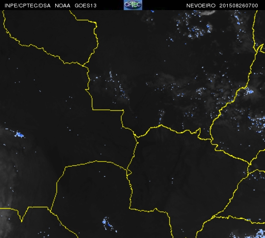Screen dimensions: 265x238
Task: Click the CPTEC logo in the header
Action: click(x=133, y=5)
